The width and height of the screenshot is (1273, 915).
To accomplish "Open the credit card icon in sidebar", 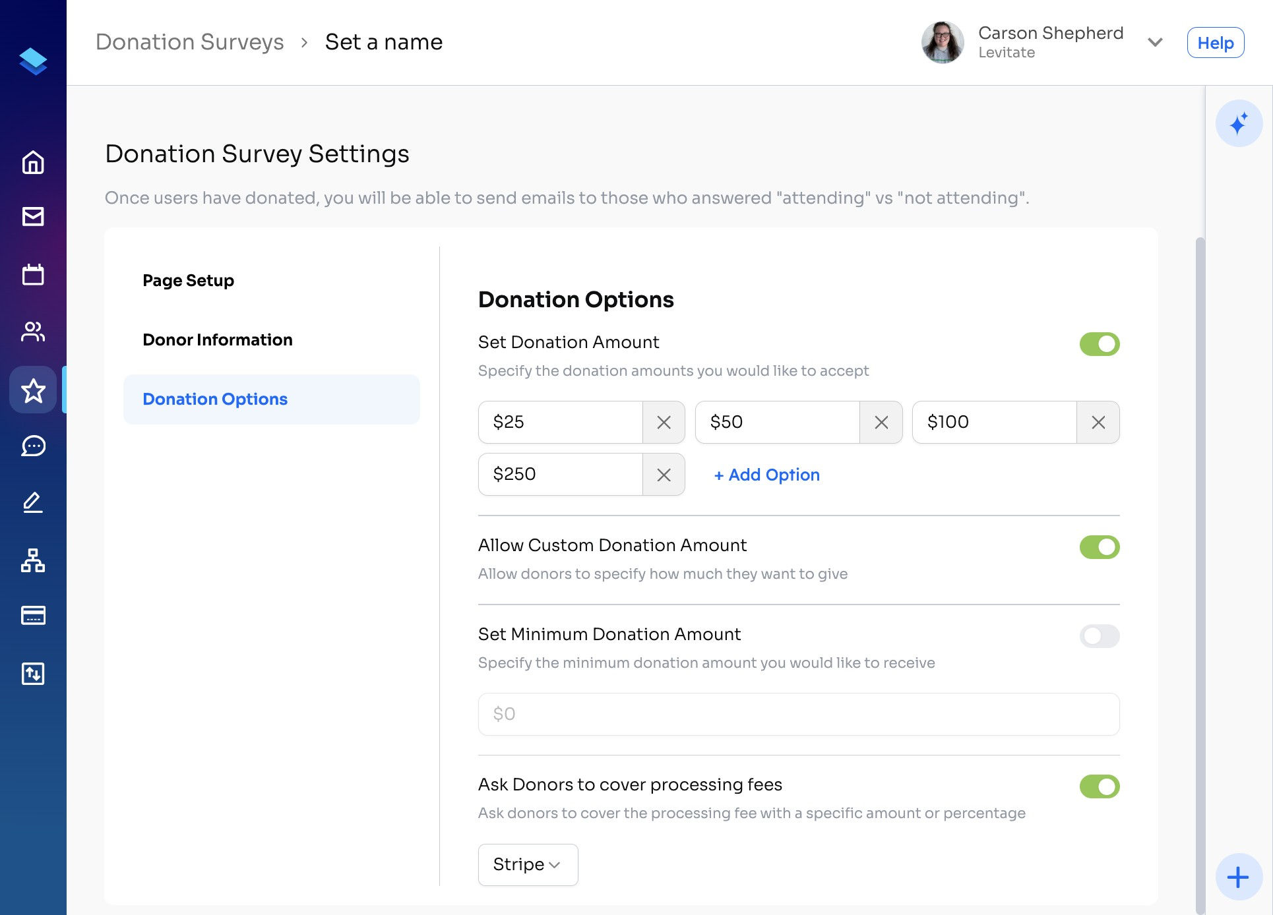I will click(x=33, y=615).
